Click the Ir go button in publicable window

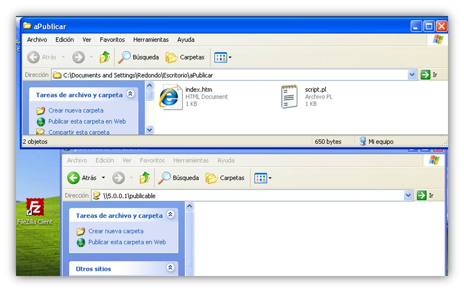tap(425, 195)
